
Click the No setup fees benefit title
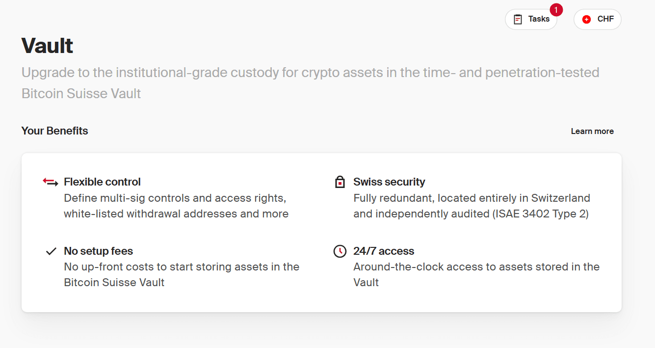click(x=98, y=251)
